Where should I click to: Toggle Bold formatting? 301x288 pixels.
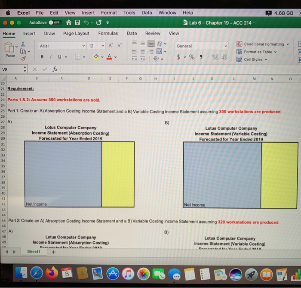[42, 56]
